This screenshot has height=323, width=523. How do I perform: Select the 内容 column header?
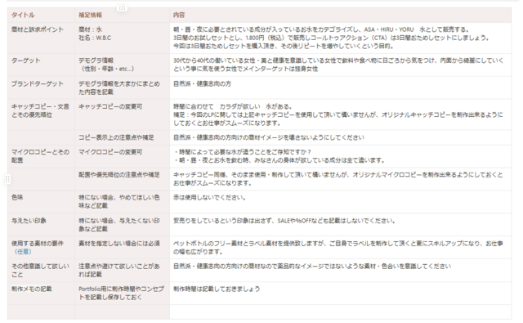click(x=340, y=15)
